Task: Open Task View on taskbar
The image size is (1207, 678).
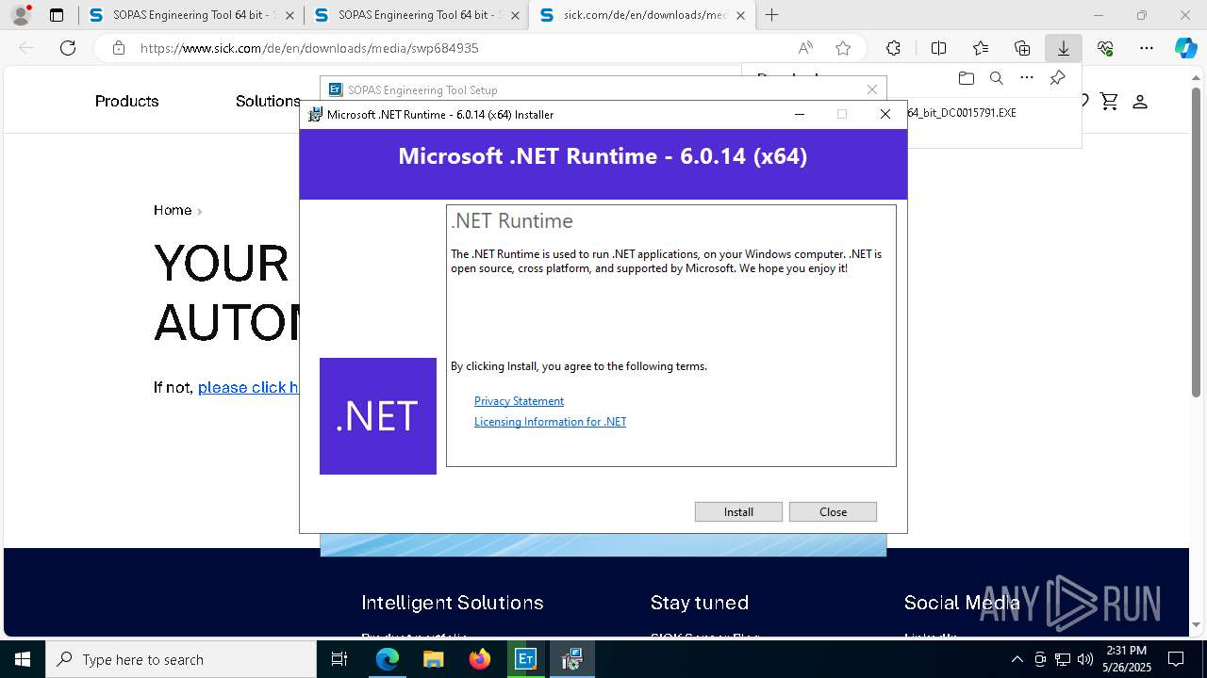Action: [339, 659]
